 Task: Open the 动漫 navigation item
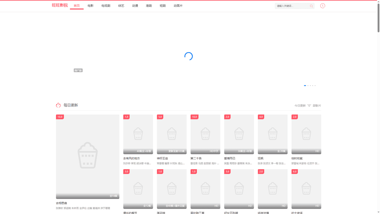click(x=135, y=6)
